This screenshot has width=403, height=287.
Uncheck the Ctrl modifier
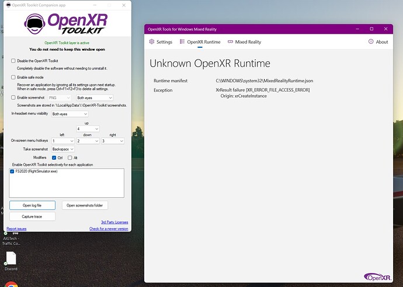point(54,157)
